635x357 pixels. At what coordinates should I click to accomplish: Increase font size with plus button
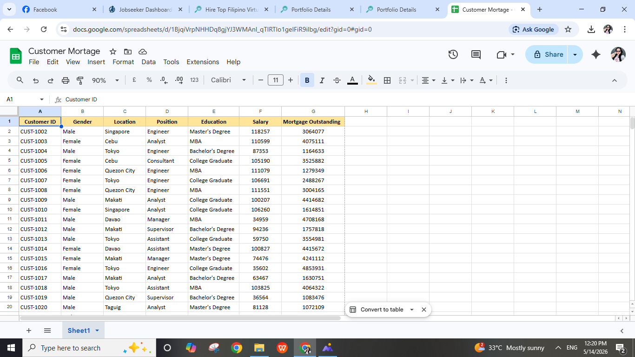[291, 80]
